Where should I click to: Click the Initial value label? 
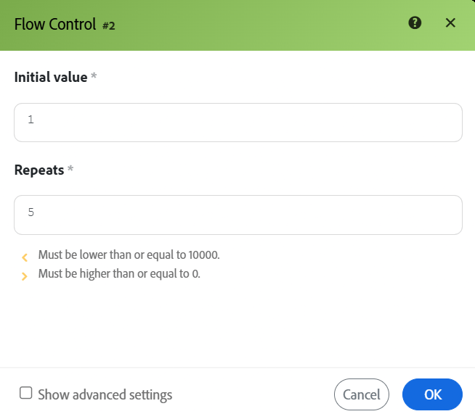51,77
